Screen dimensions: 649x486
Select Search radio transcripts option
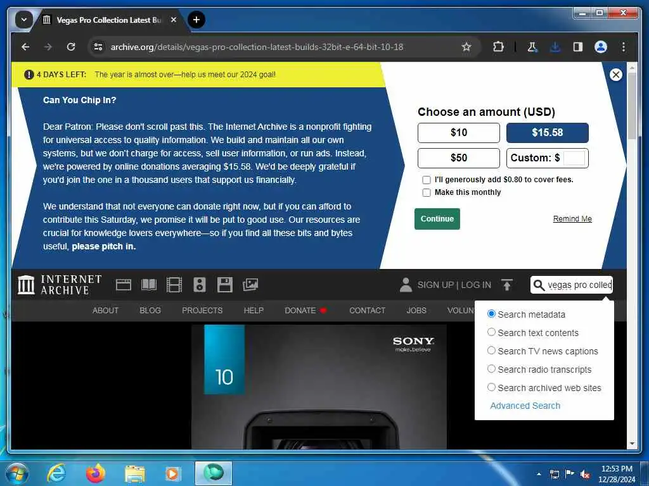point(491,369)
